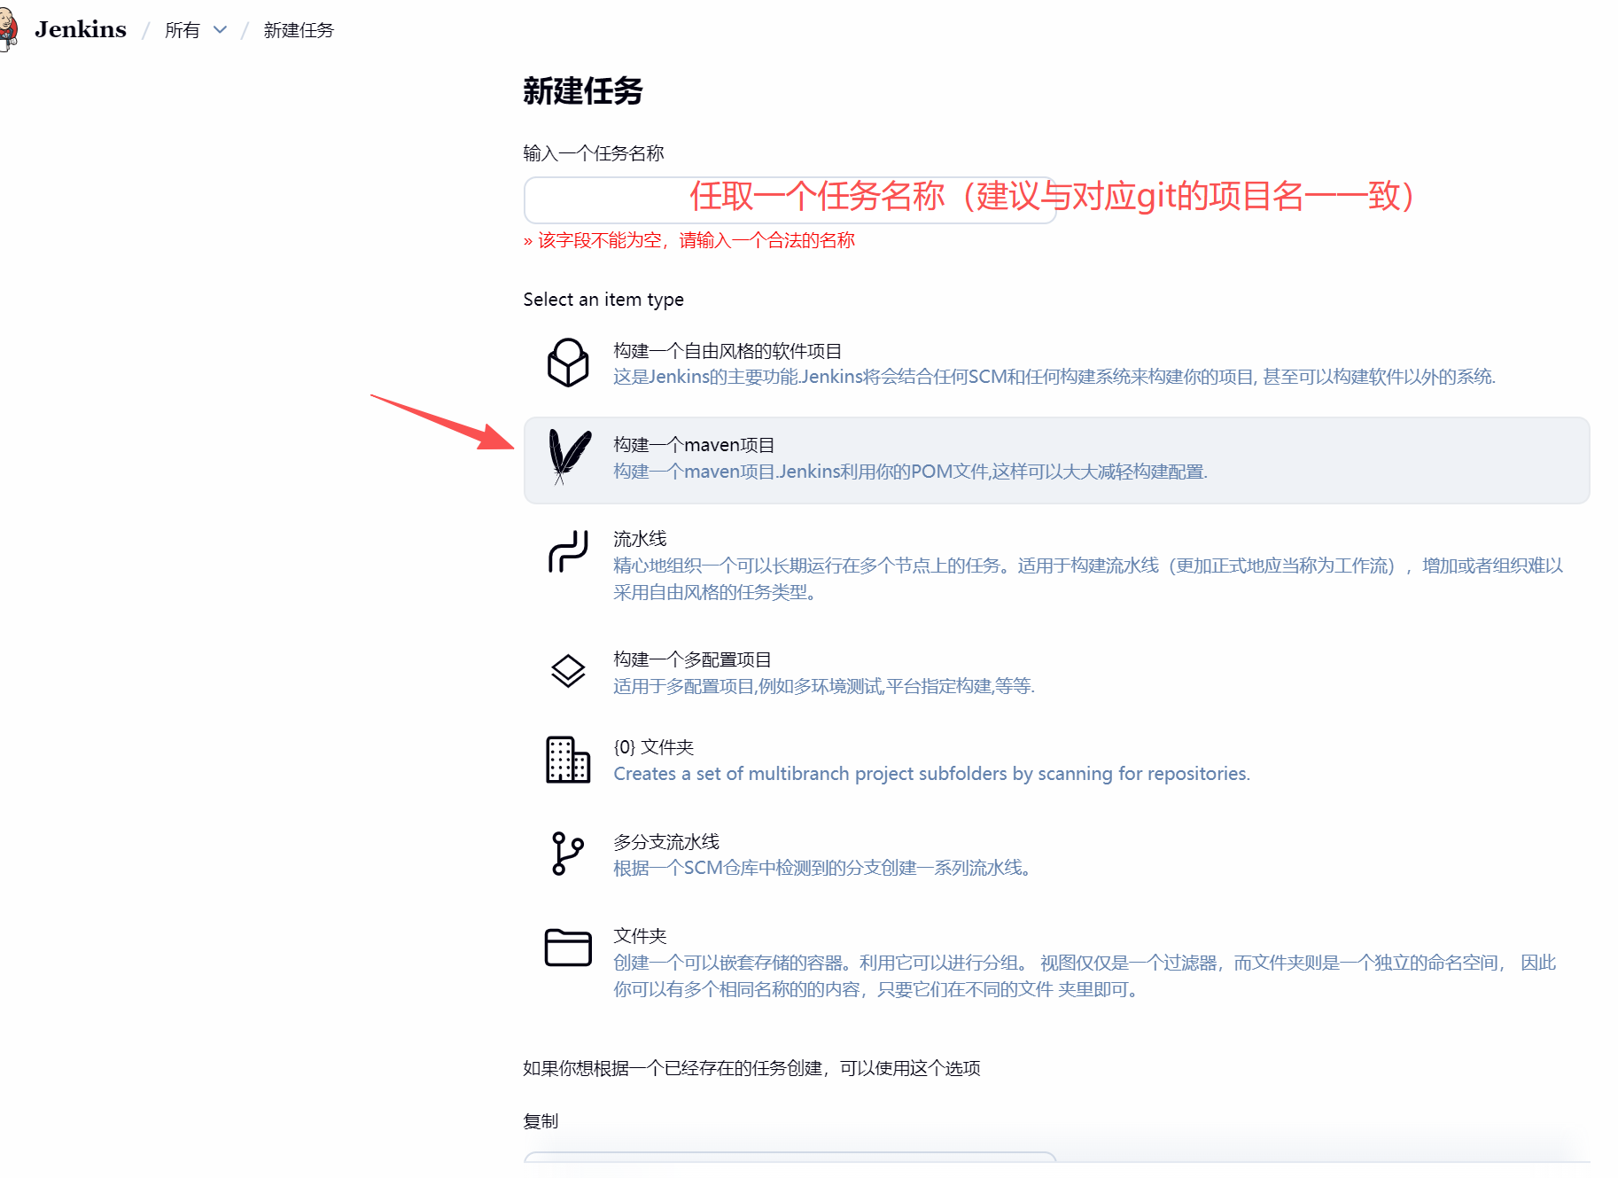Screen dimensions: 1618x1178
Task: Click the Jenkins butler logo icon
Action: click(x=9, y=29)
